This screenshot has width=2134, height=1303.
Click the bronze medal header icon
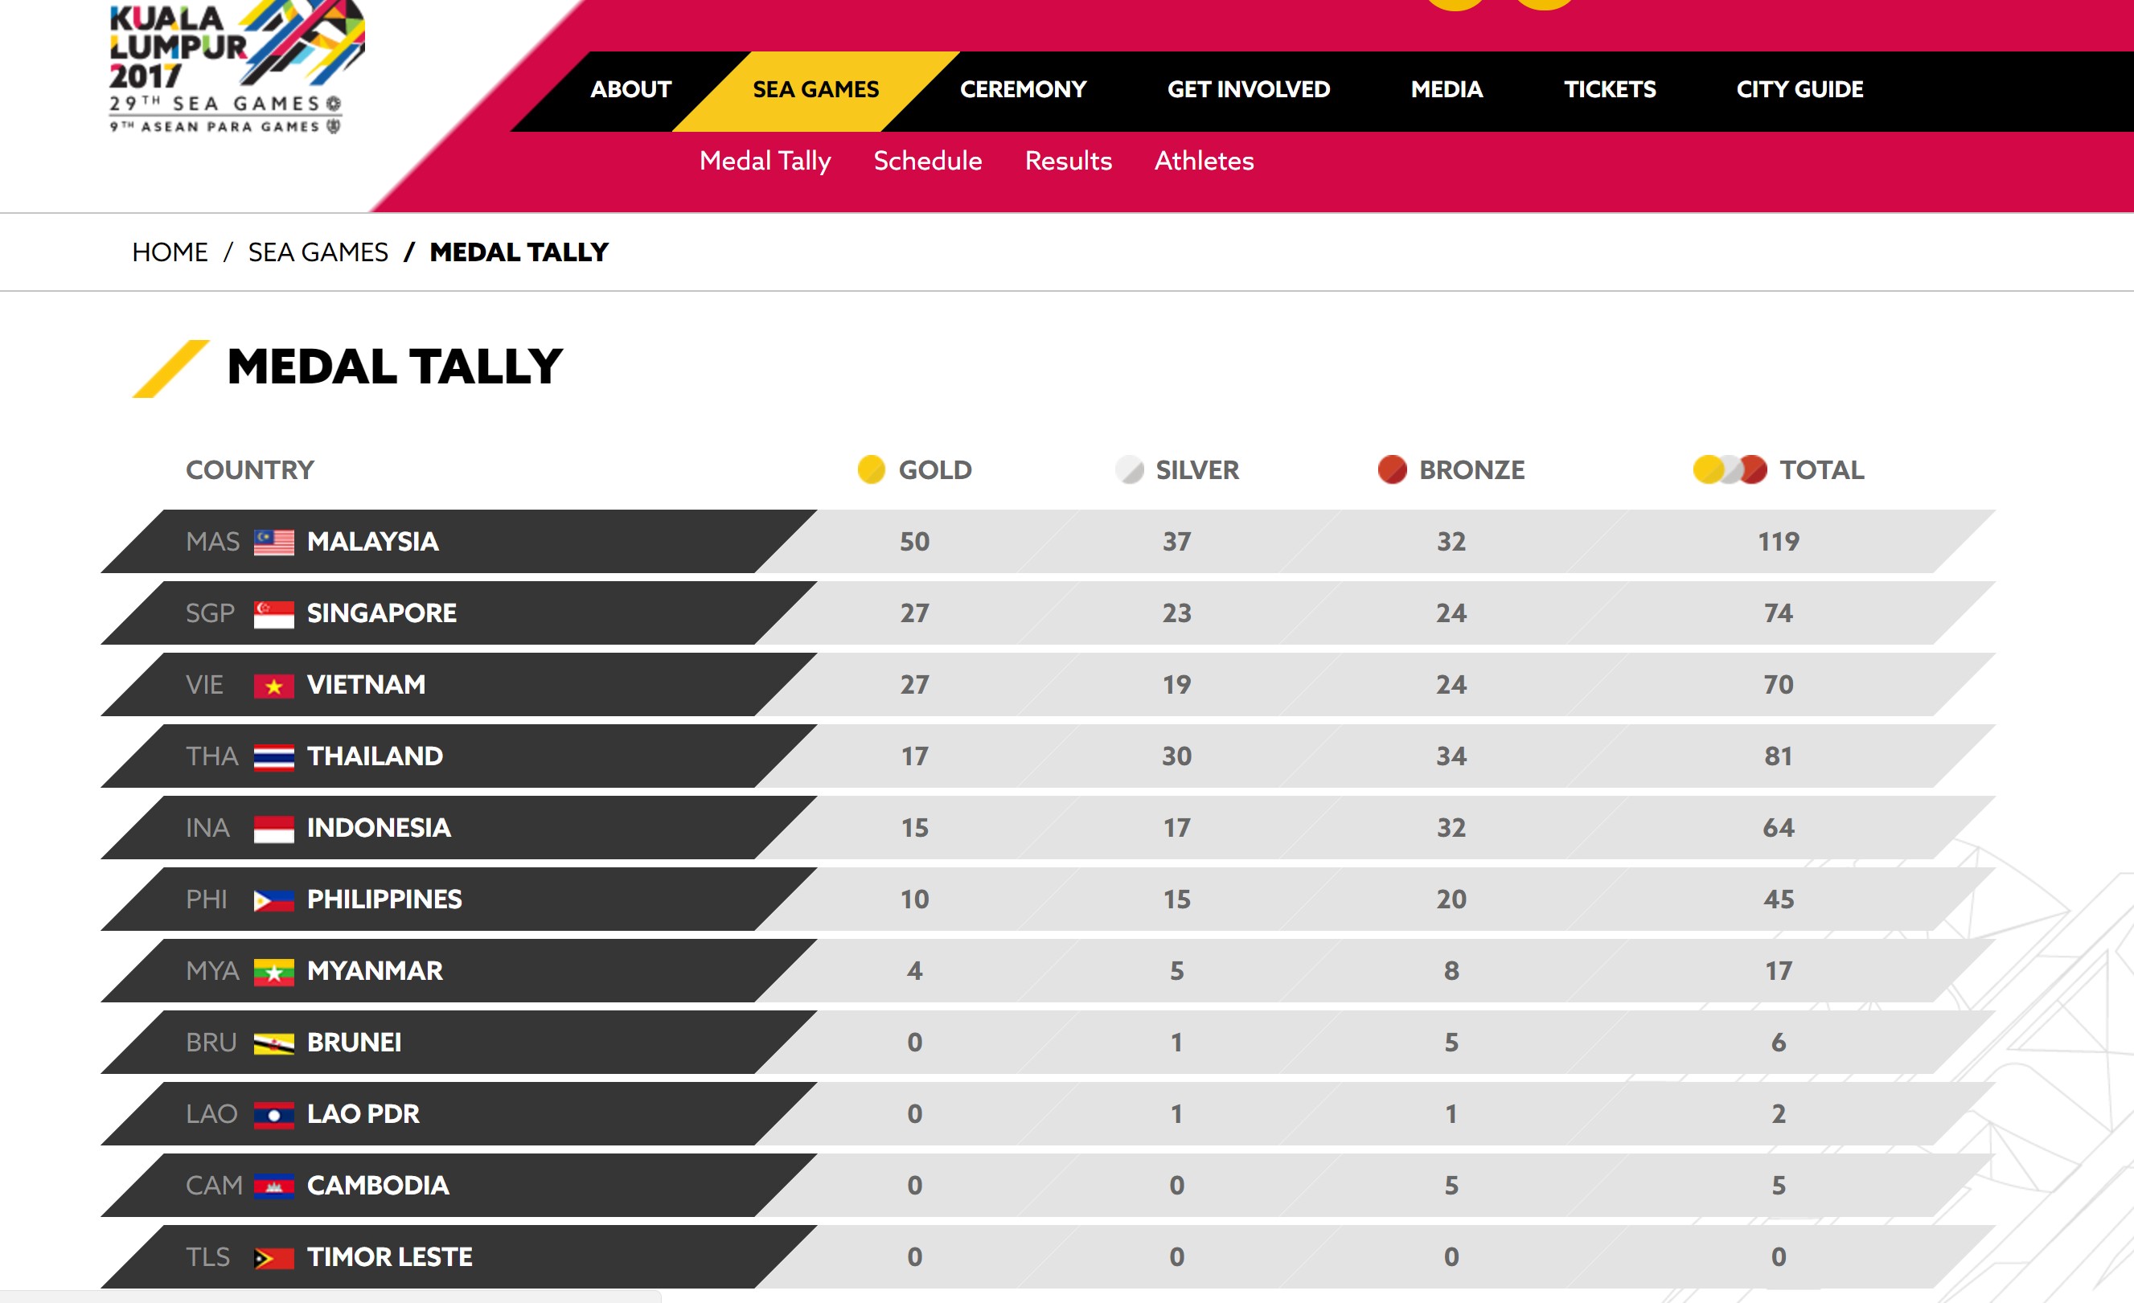pyautogui.click(x=1392, y=469)
